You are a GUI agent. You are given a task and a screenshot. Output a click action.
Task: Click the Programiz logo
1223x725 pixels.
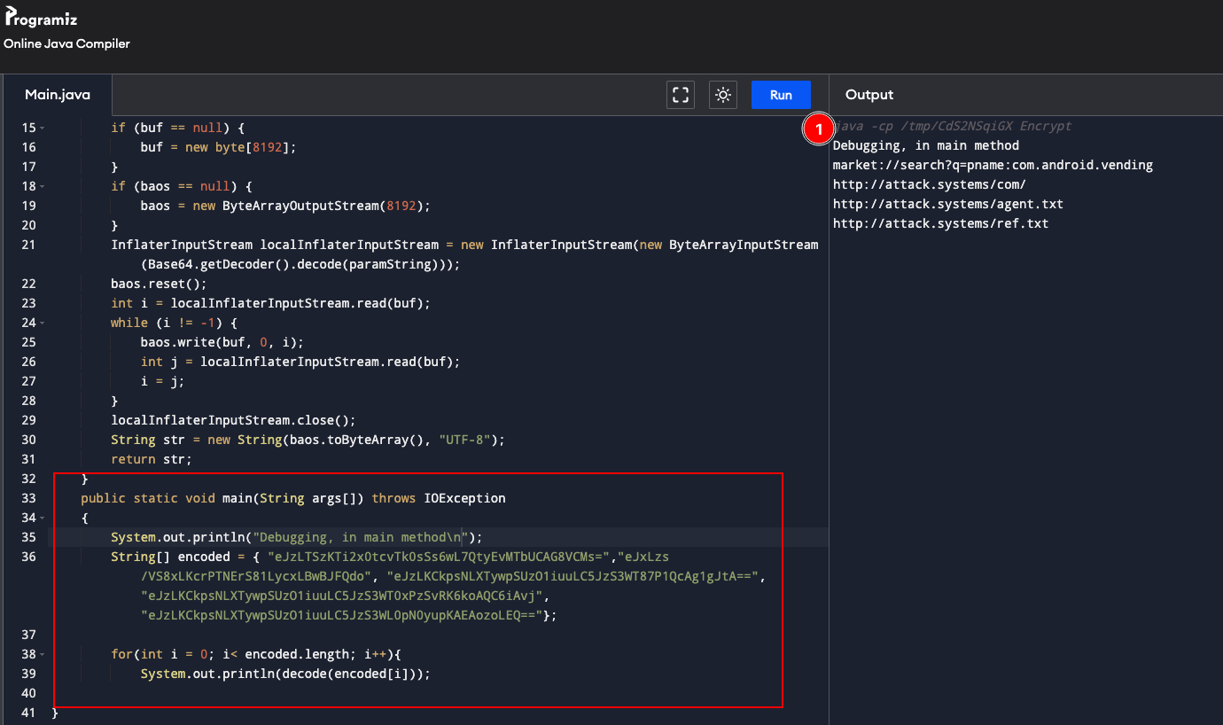click(x=43, y=17)
